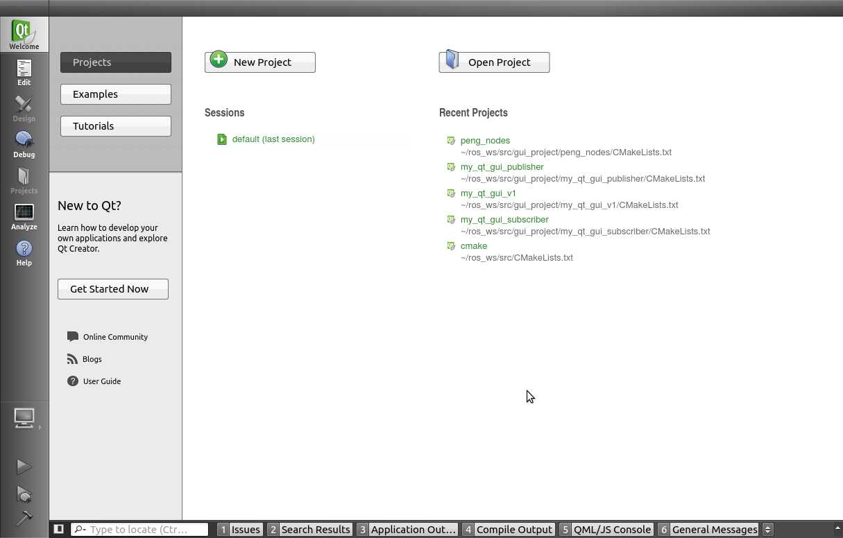
Task: Select the Examples tab
Action: pyautogui.click(x=116, y=94)
